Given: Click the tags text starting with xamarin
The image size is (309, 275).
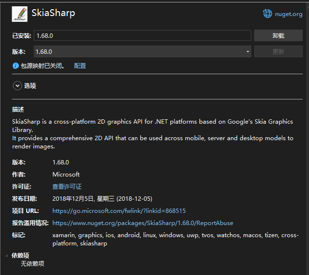Looking at the screenshot, I should tap(176, 239).
